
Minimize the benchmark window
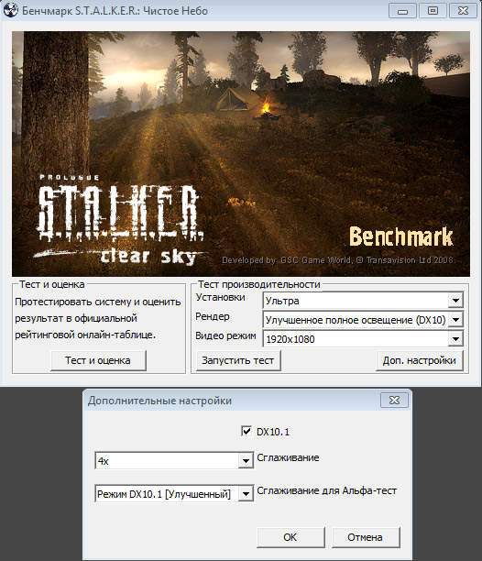click(x=402, y=11)
